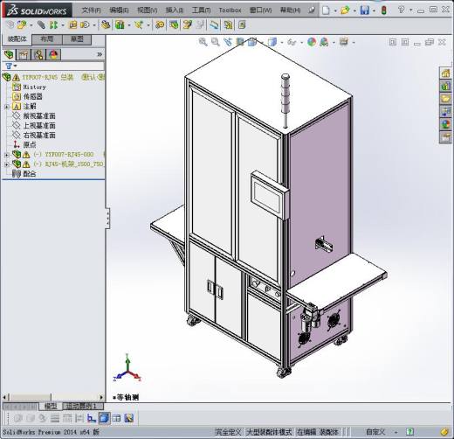Toggle the single viewport view icon in bottom toolbar
The height and width of the screenshot is (439, 454).
pos(104,418)
